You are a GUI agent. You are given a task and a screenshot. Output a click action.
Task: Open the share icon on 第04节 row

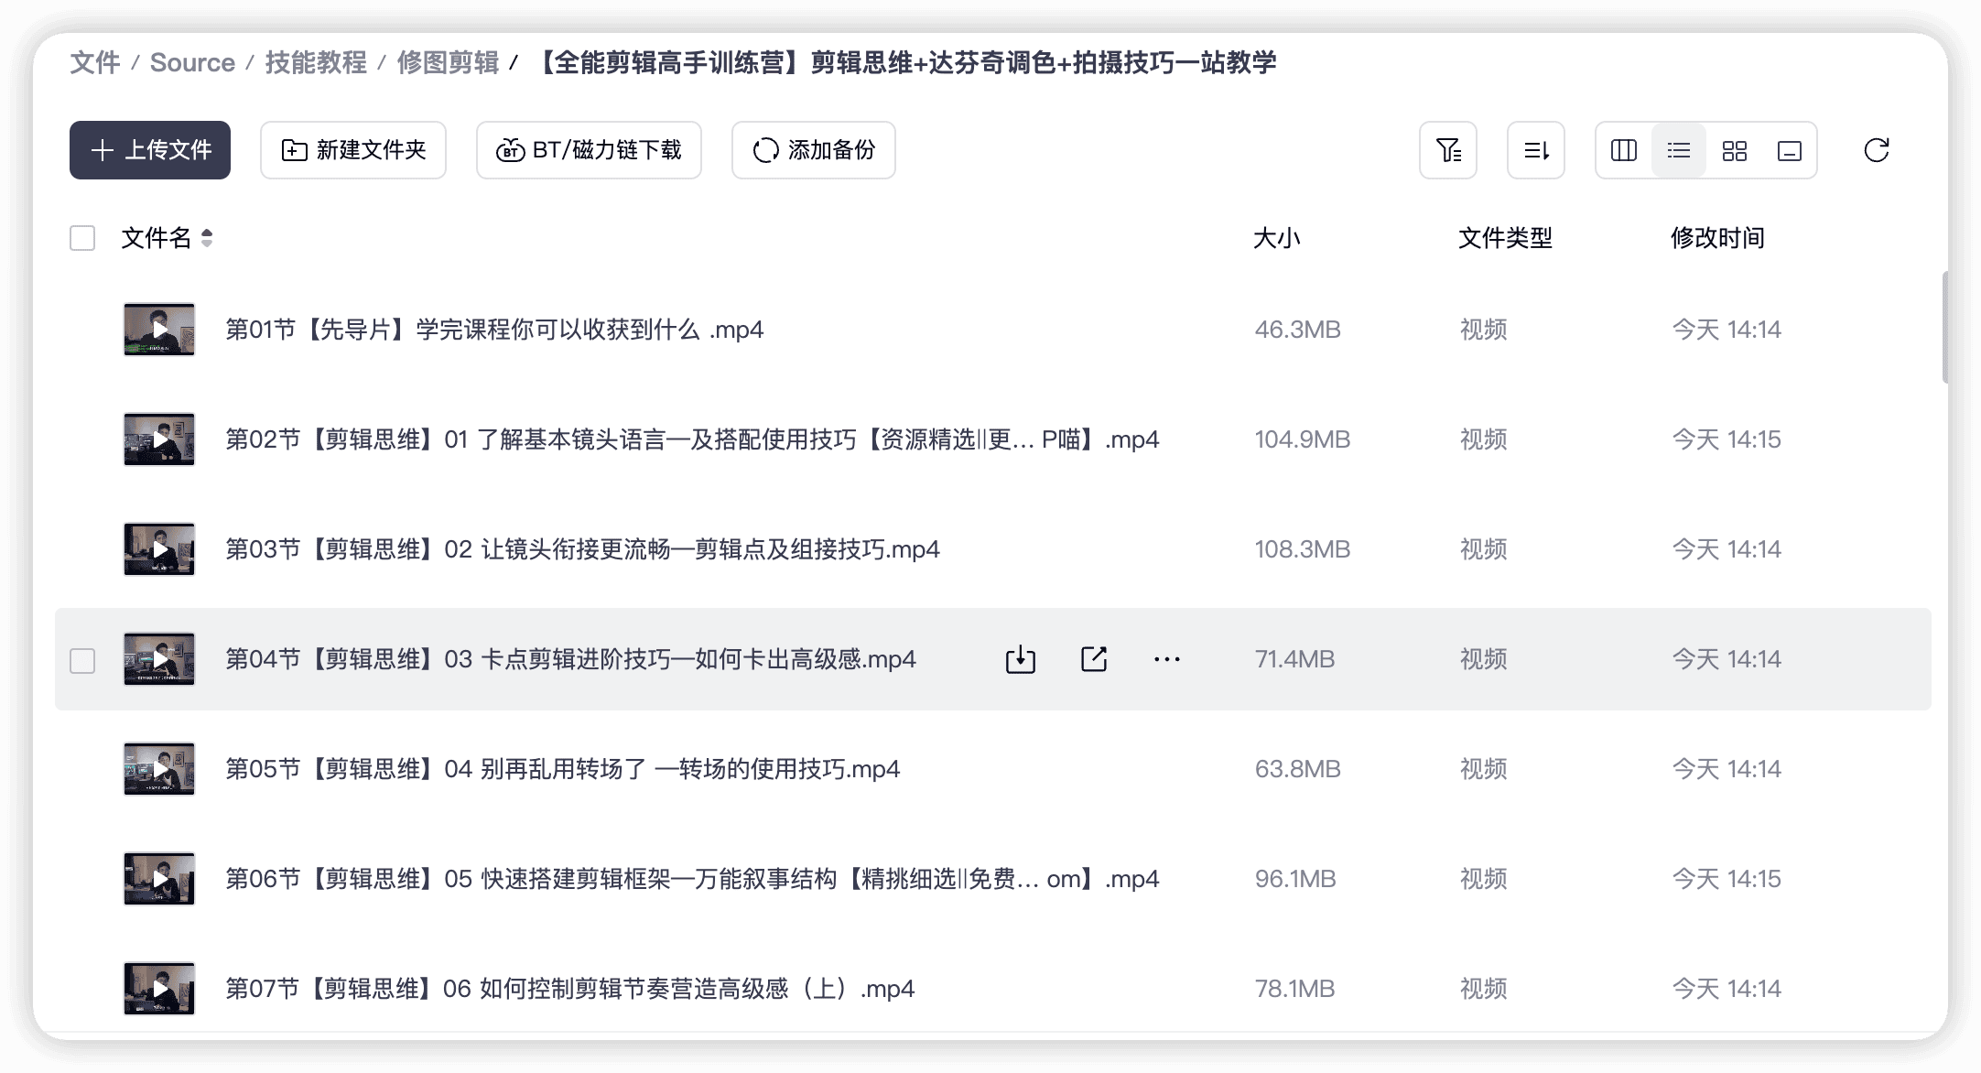[x=1093, y=658]
